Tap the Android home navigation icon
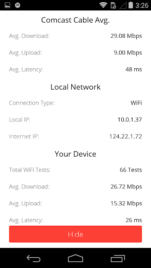Image resolution: width=151 pixels, height=268 pixels. tap(75, 258)
